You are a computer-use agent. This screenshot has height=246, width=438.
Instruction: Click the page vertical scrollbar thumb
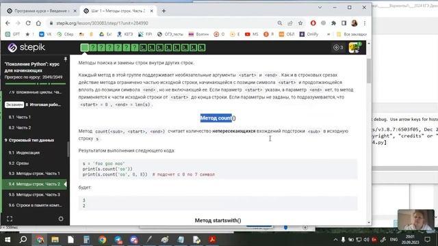(x=369, y=70)
